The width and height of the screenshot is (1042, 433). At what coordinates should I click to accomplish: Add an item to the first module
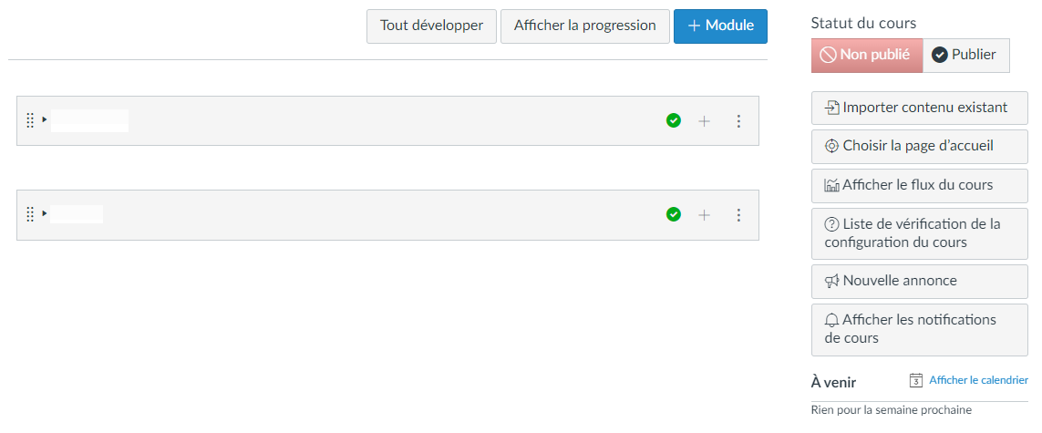tap(705, 121)
